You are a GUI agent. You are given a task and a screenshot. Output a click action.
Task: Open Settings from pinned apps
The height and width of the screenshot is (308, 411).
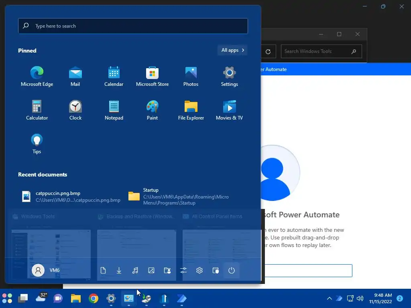[229, 77]
